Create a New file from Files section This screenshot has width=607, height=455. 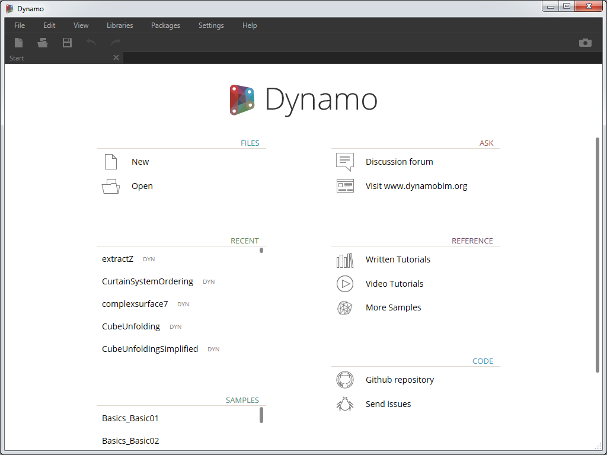tap(140, 162)
